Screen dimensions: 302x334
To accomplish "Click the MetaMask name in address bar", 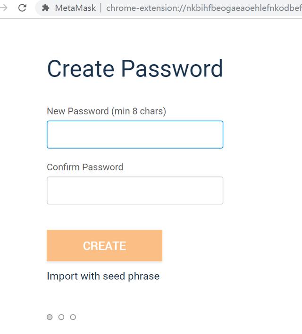I will click(75, 8).
